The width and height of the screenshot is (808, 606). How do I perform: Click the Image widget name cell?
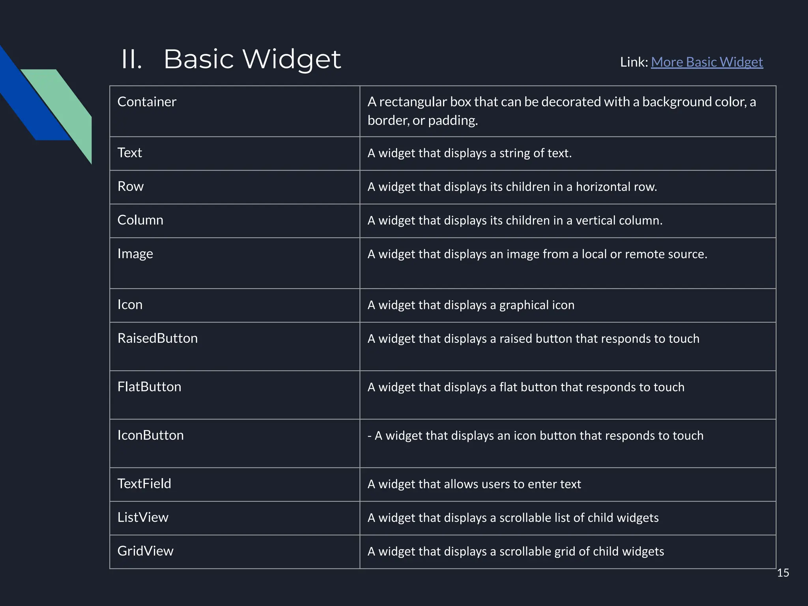point(235,263)
